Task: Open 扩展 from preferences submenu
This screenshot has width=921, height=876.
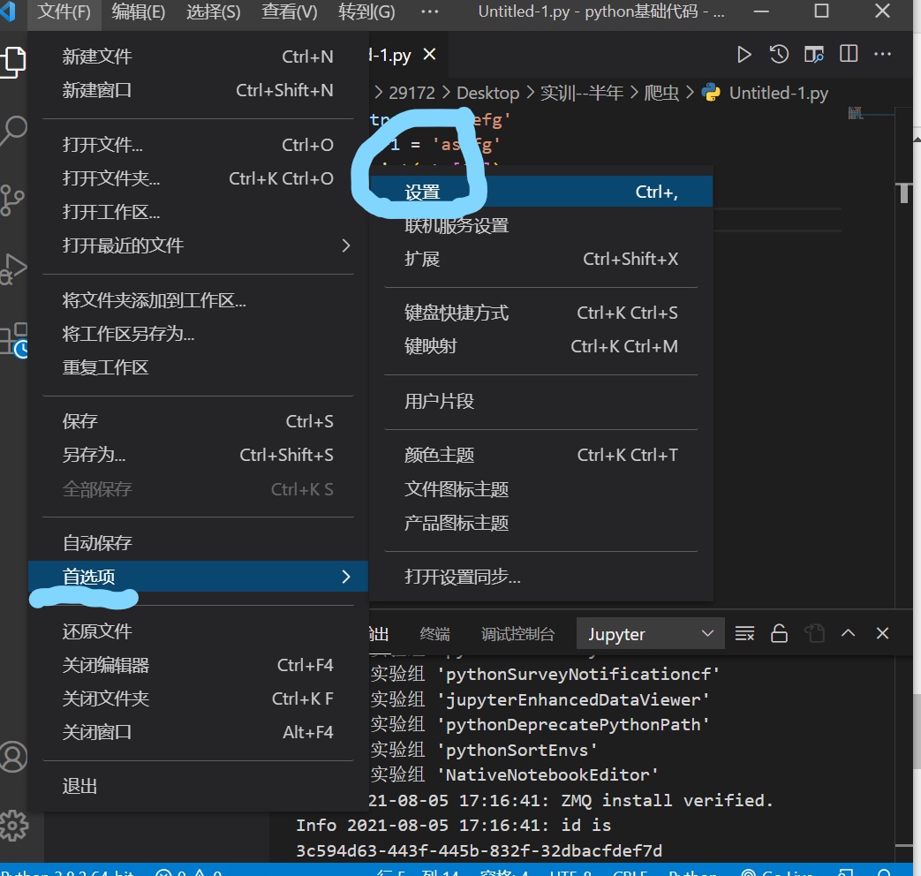Action: click(541, 259)
